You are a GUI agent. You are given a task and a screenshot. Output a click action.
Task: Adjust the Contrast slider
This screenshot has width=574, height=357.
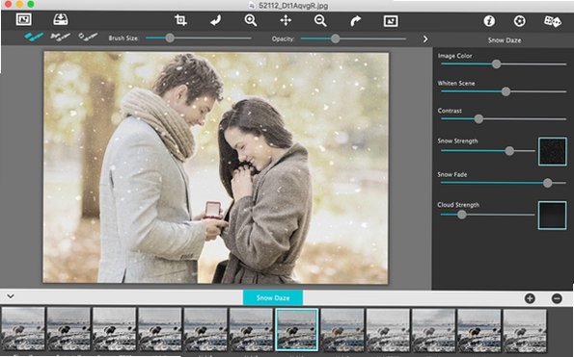pos(504,119)
